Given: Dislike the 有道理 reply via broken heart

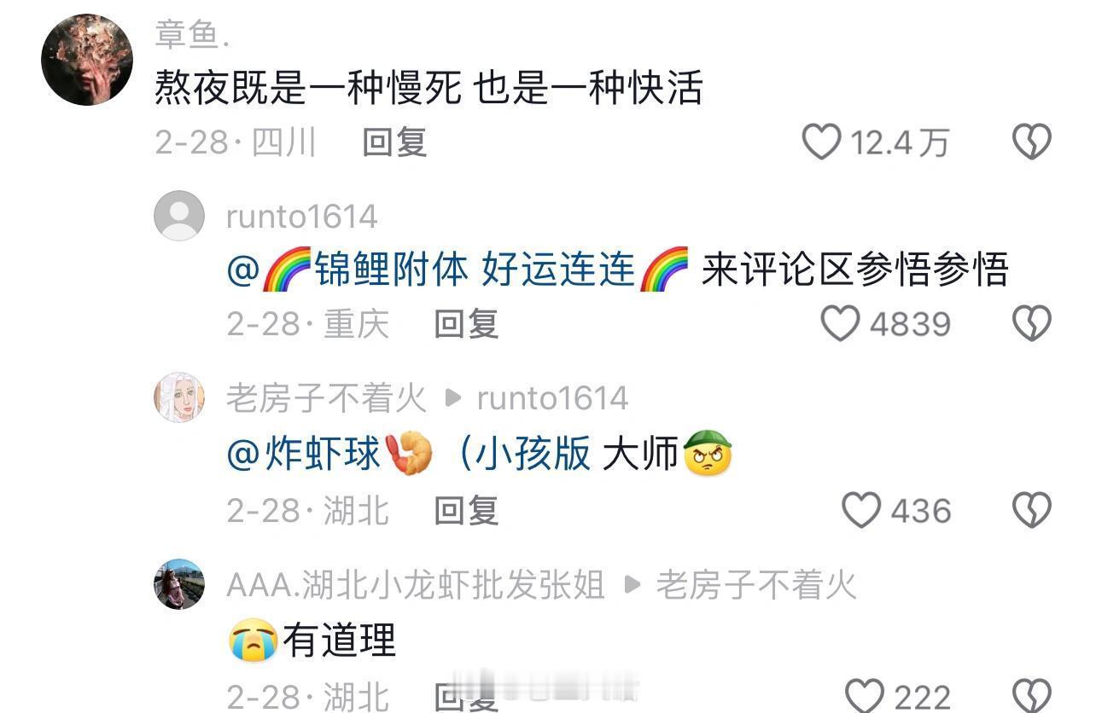Looking at the screenshot, I should pos(1032,696).
